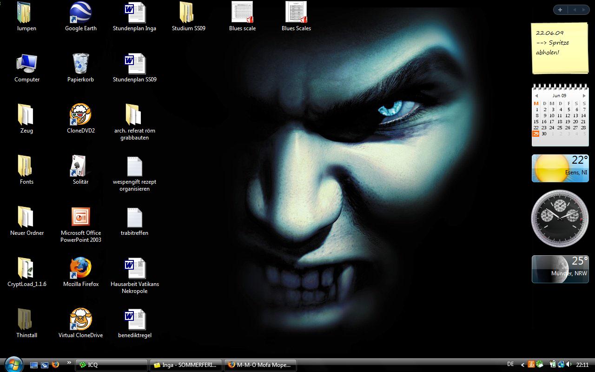Click the Windows Start button

(x=13, y=364)
